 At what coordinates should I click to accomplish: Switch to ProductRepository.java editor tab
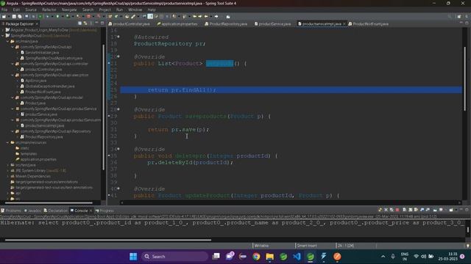(226, 23)
